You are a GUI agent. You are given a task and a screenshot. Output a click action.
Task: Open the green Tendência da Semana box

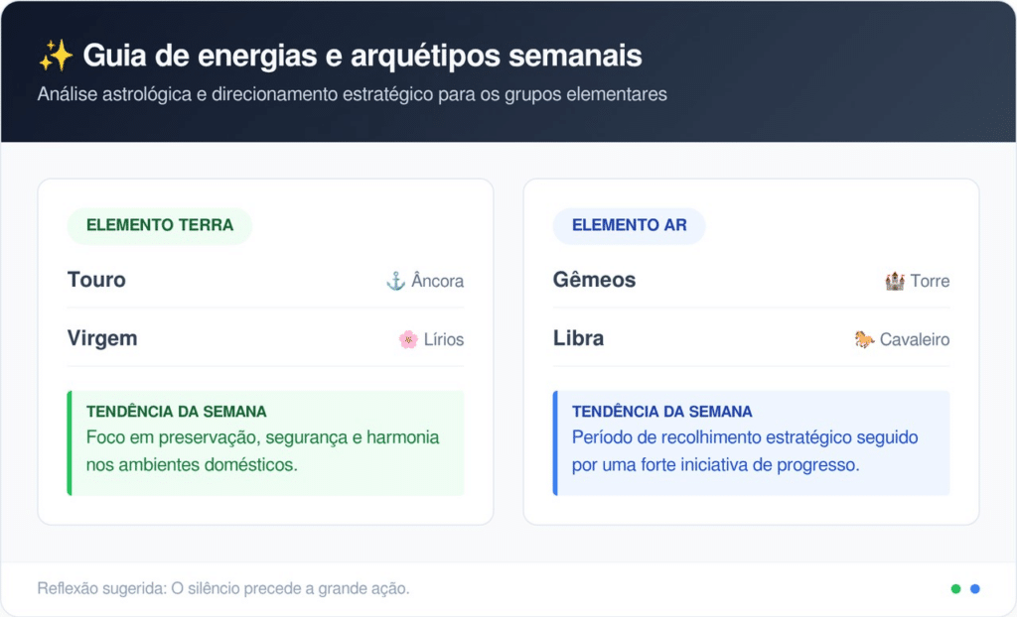tap(265, 442)
